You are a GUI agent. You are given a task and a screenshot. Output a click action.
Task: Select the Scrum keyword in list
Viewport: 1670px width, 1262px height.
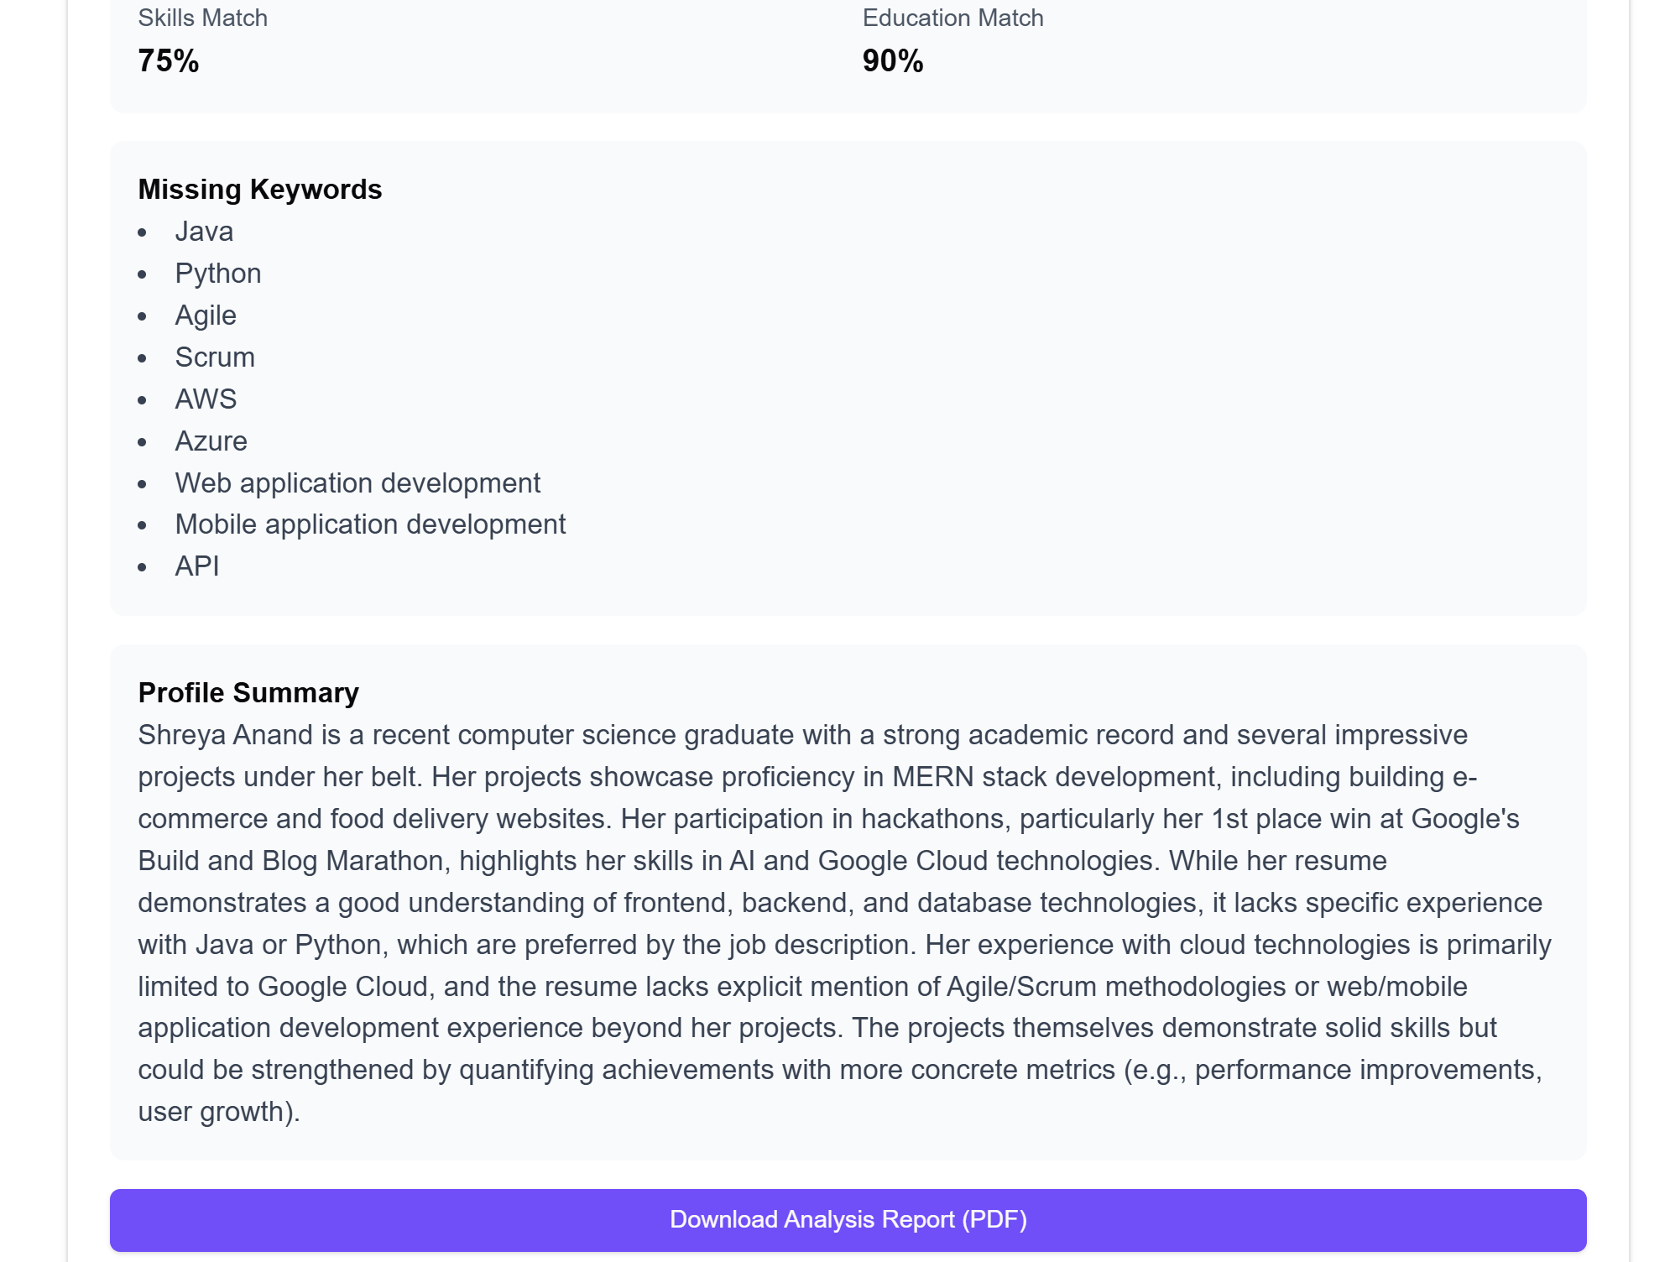215,357
